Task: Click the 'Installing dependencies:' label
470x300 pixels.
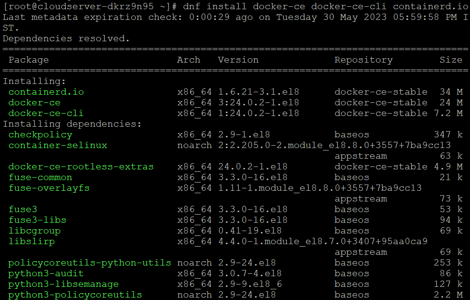Action: point(72,124)
